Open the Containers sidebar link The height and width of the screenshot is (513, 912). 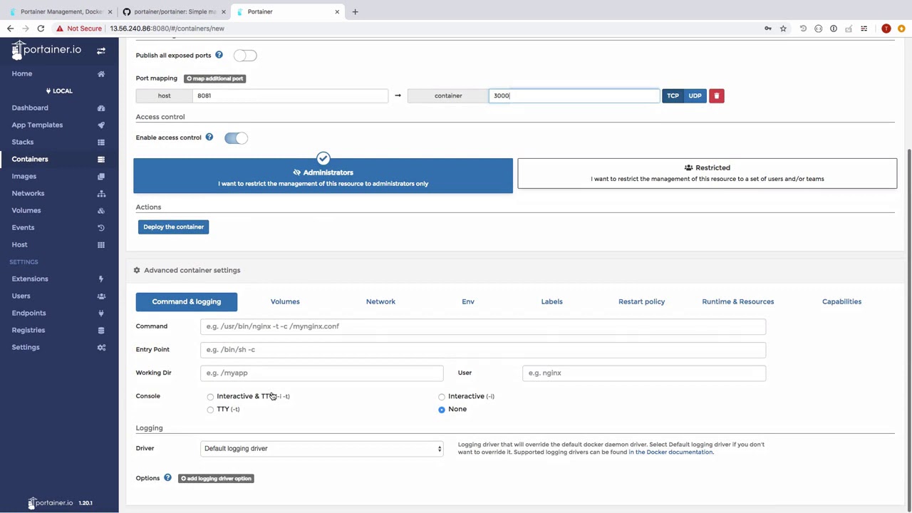point(30,159)
